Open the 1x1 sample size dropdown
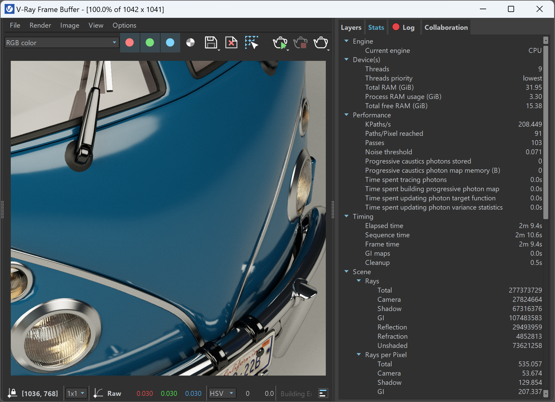Image resolution: width=555 pixels, height=402 pixels. pyautogui.click(x=76, y=393)
